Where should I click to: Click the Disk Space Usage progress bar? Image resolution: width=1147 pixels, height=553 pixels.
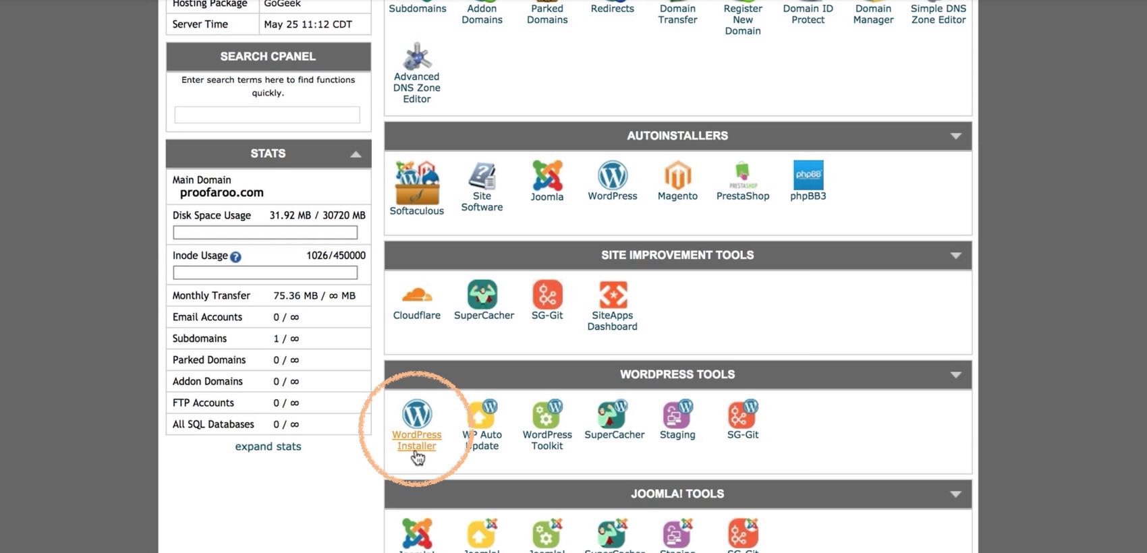(265, 233)
